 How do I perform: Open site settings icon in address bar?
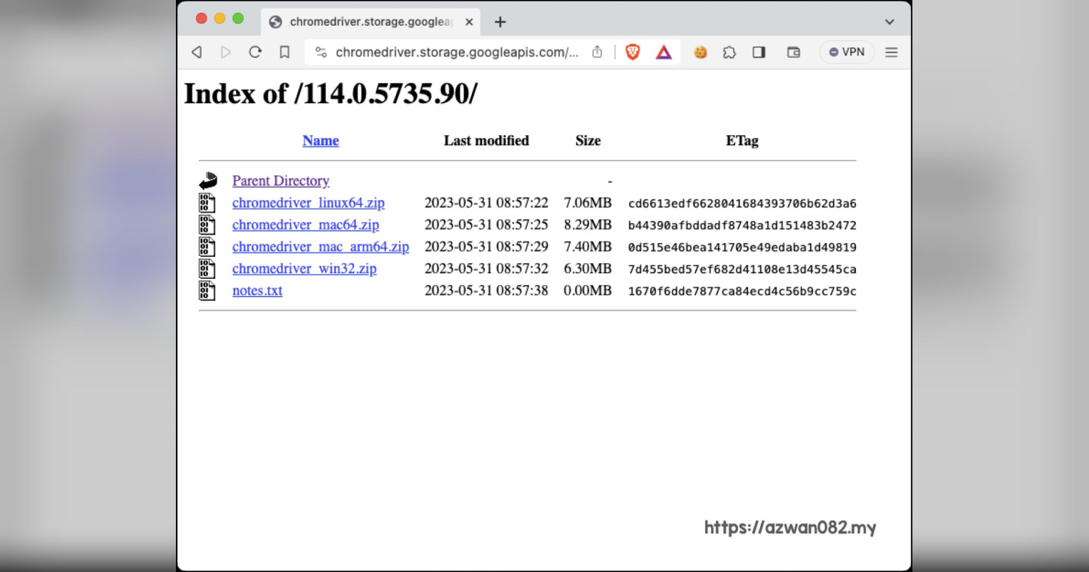pyautogui.click(x=321, y=52)
